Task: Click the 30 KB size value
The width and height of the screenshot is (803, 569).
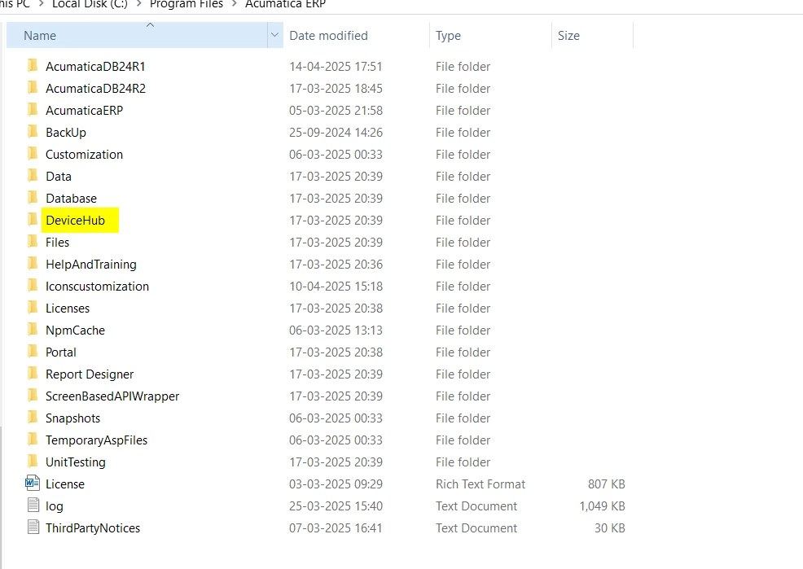Action: pyautogui.click(x=610, y=528)
